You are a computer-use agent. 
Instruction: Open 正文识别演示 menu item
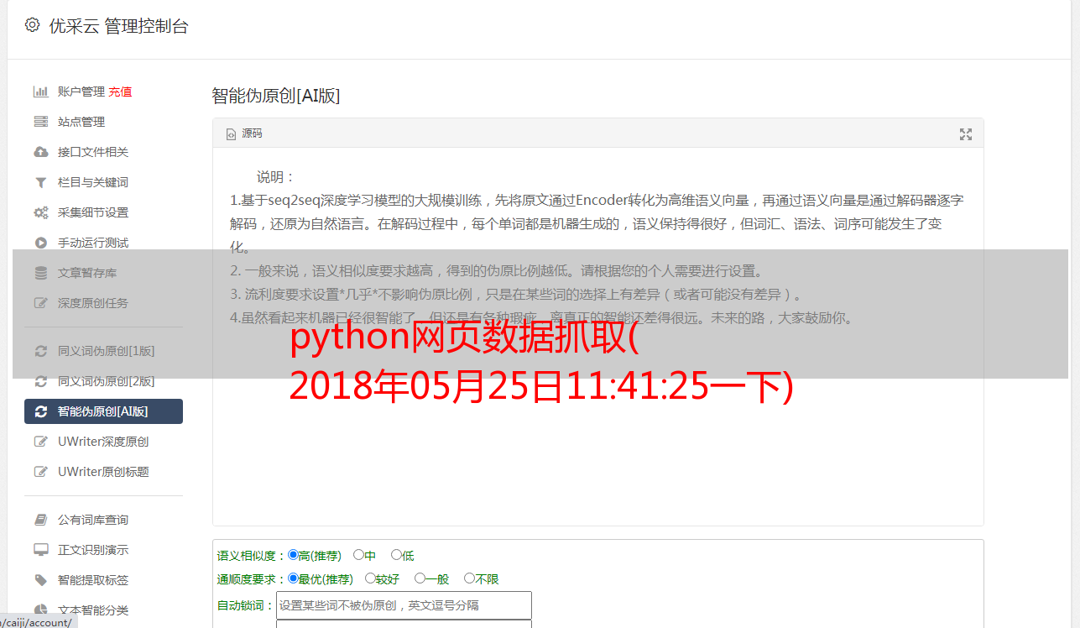tap(93, 550)
